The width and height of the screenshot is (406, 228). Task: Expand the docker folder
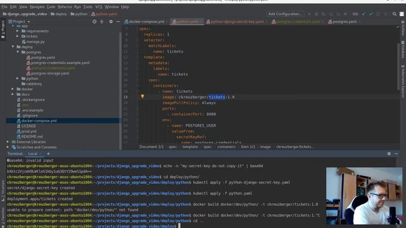click(13, 89)
